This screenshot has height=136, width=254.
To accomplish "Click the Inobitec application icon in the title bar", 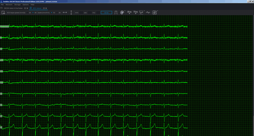I will coord(1,2).
